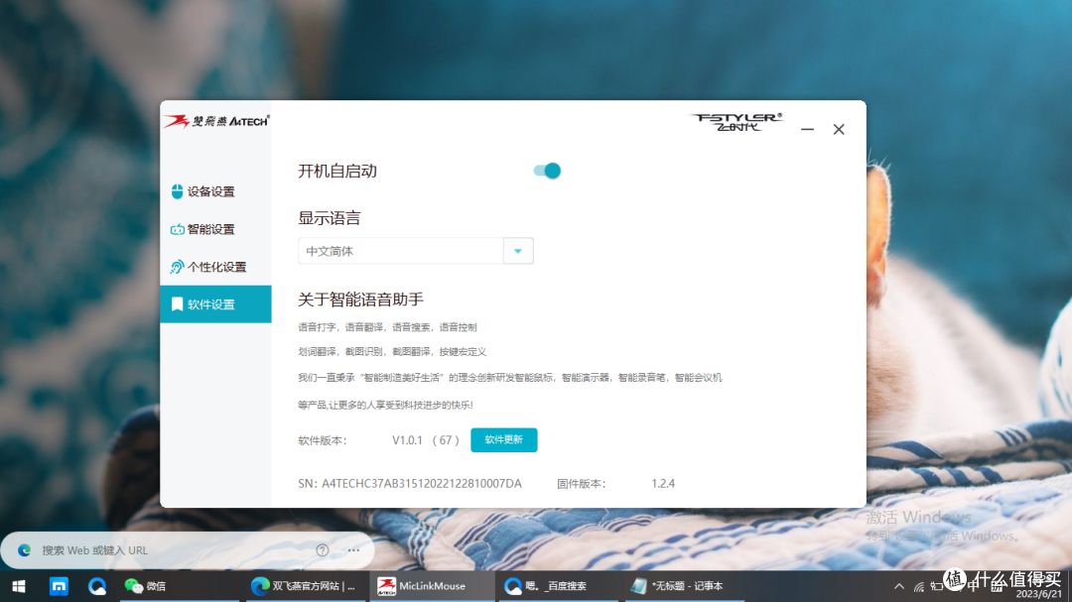The width and height of the screenshot is (1072, 602).
Task: Click the network icon in system tray
Action: 919,586
